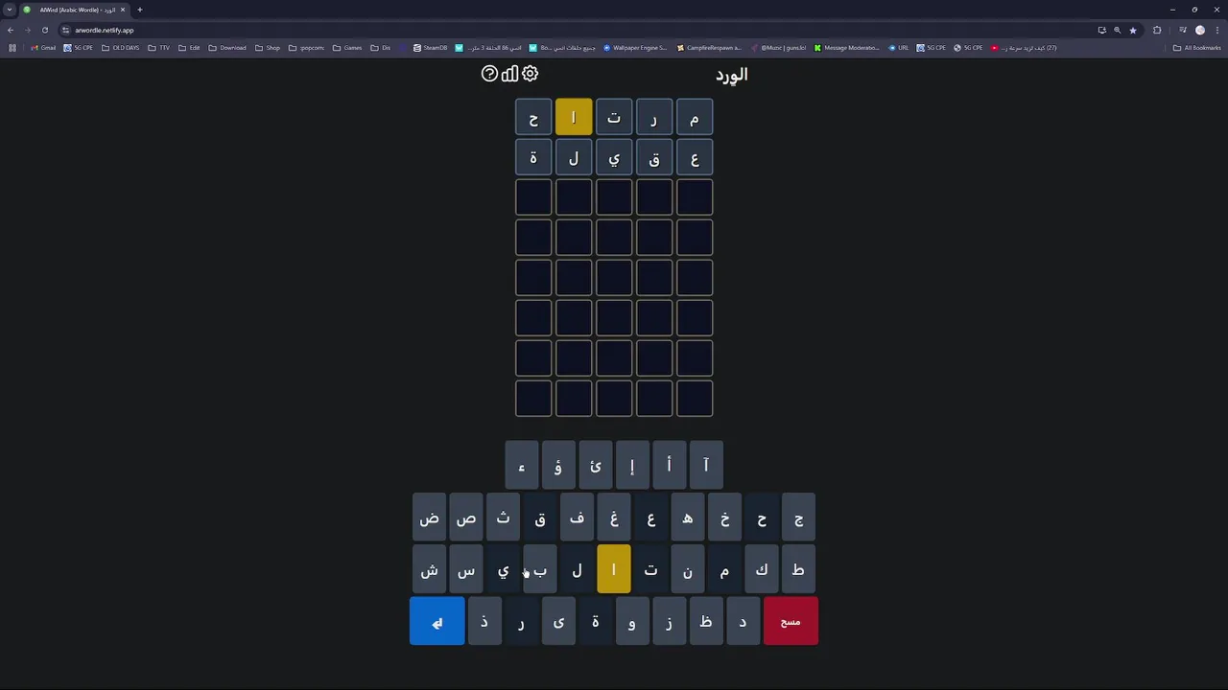Click yellow ا tile in first guess
The image size is (1228, 690).
point(574,117)
